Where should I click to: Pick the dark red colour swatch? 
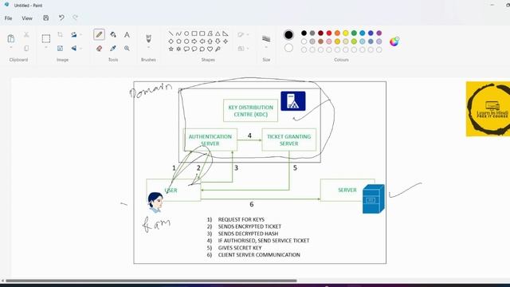pos(320,33)
